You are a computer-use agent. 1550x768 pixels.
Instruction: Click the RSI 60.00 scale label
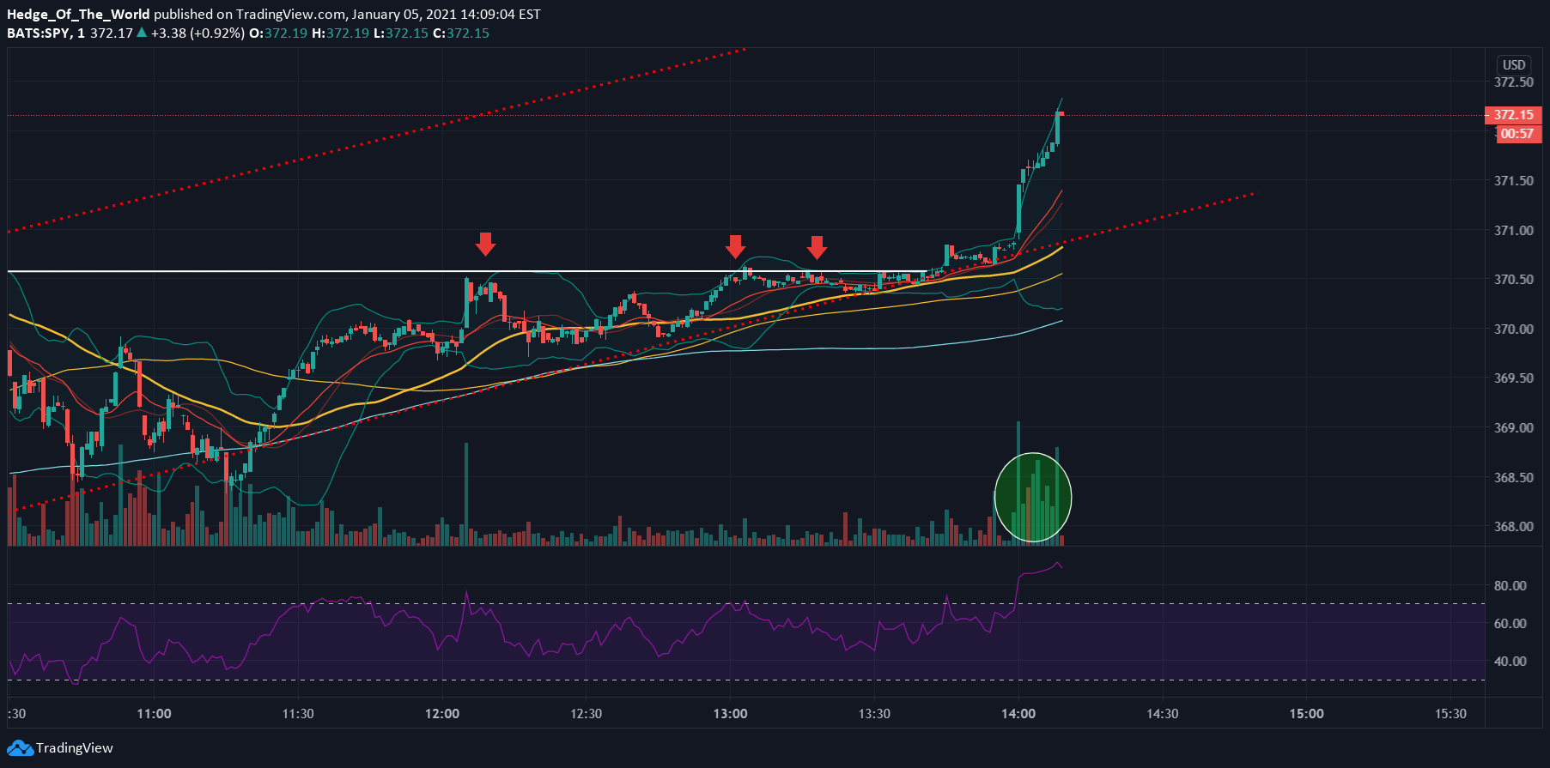pyautogui.click(x=1510, y=624)
